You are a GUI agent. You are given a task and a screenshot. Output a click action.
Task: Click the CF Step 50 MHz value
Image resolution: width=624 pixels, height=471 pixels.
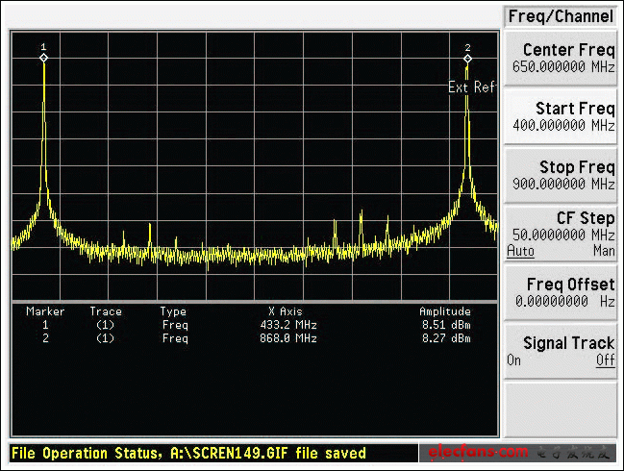[562, 235]
